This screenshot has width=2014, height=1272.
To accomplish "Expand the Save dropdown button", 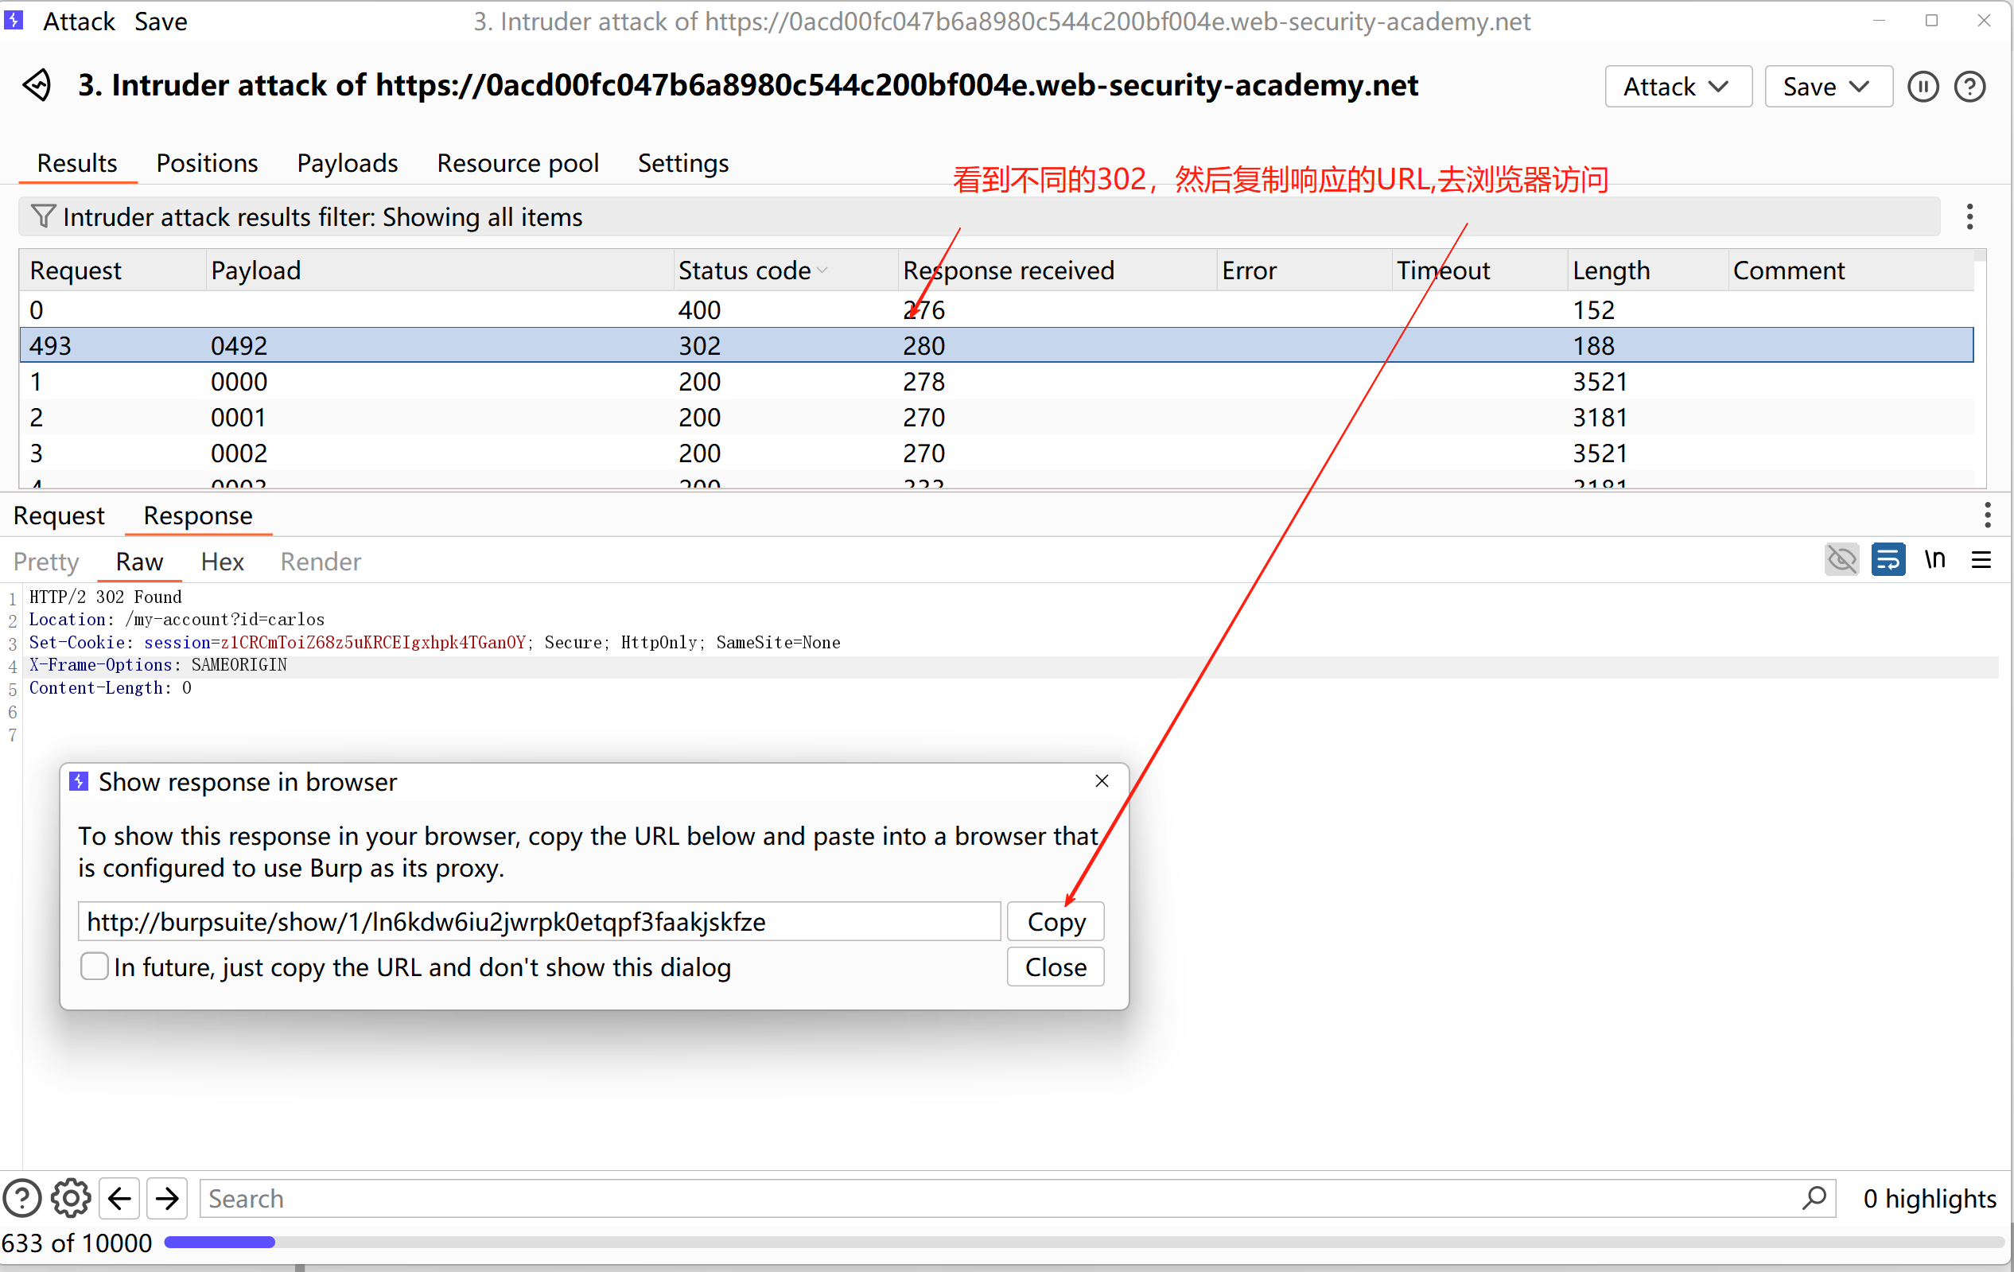I will [1828, 87].
